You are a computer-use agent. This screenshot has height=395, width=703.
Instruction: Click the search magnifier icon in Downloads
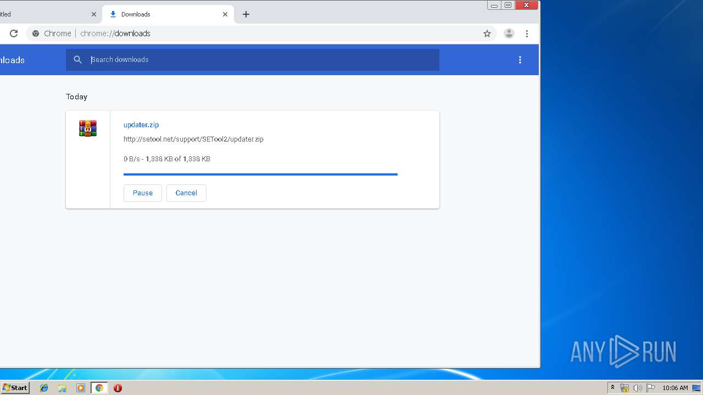pos(78,60)
